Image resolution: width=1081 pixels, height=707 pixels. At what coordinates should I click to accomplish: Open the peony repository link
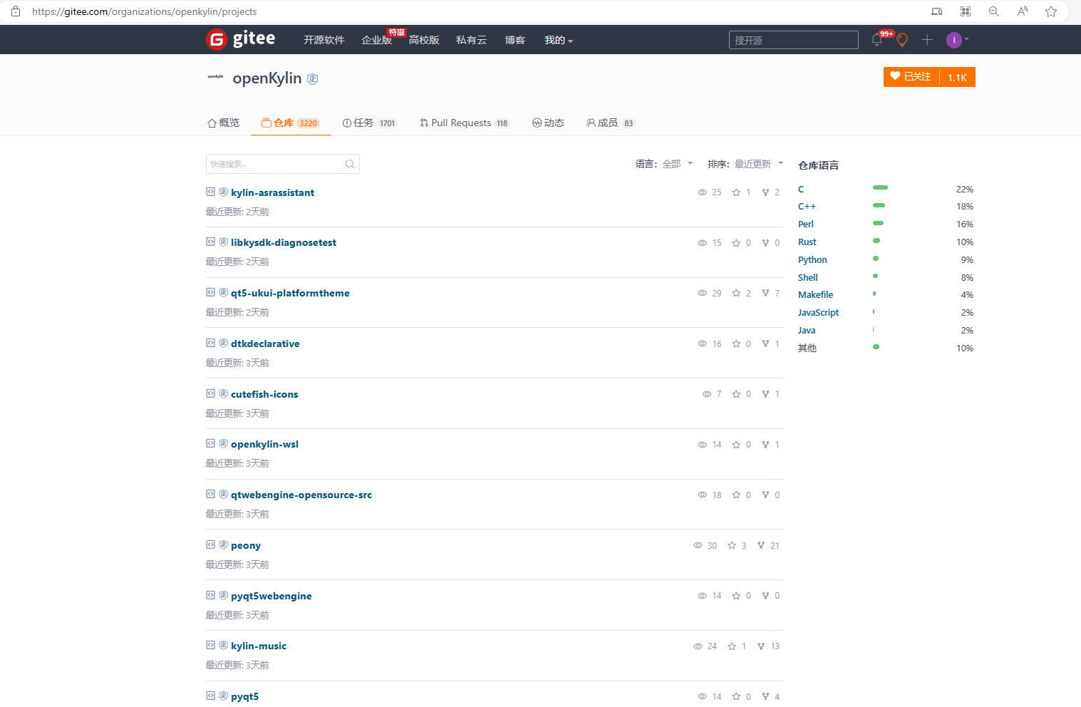(x=246, y=545)
